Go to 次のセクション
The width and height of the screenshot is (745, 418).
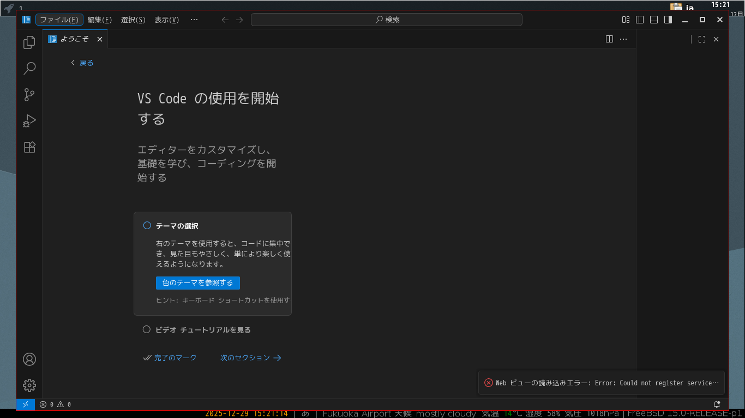(x=251, y=358)
